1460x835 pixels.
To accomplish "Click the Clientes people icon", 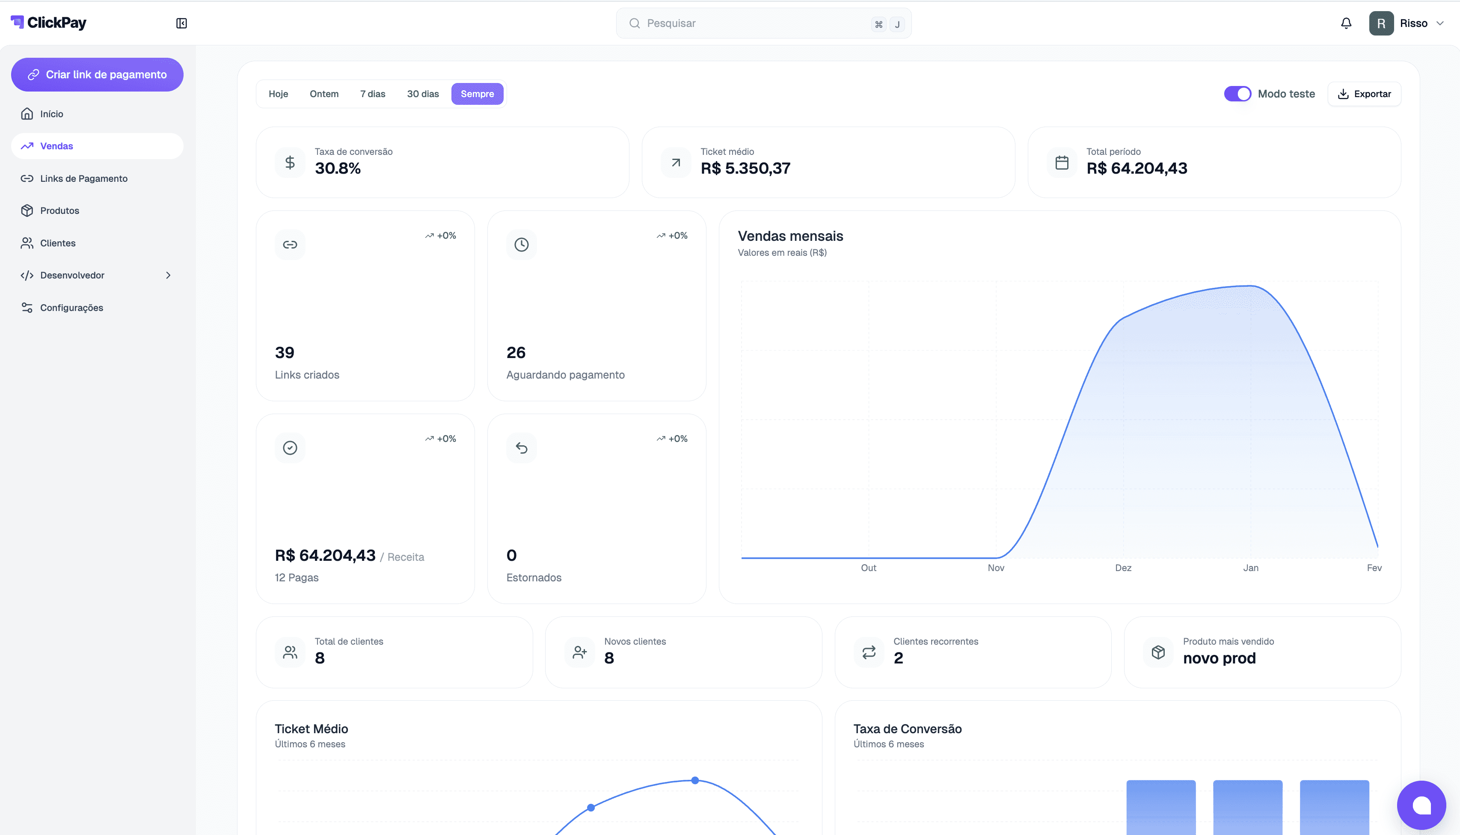I will [x=27, y=243].
